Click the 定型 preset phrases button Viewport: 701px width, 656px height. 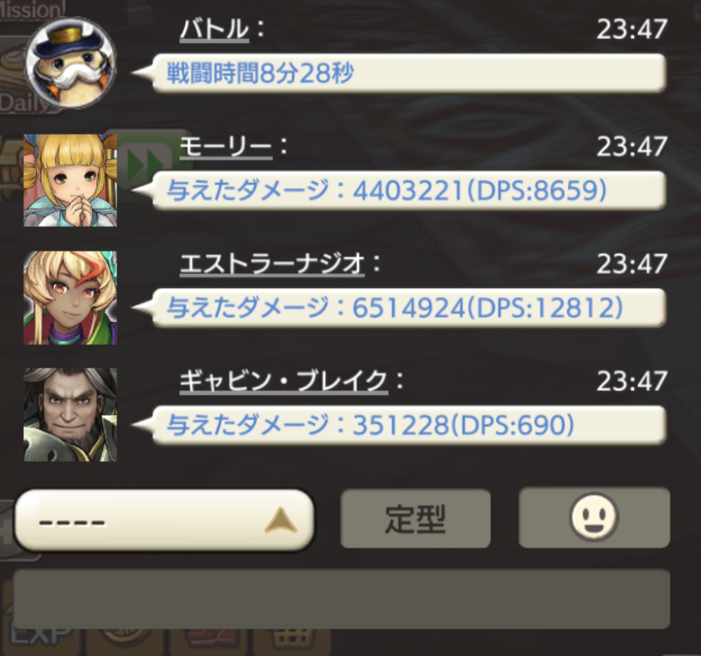point(415,519)
